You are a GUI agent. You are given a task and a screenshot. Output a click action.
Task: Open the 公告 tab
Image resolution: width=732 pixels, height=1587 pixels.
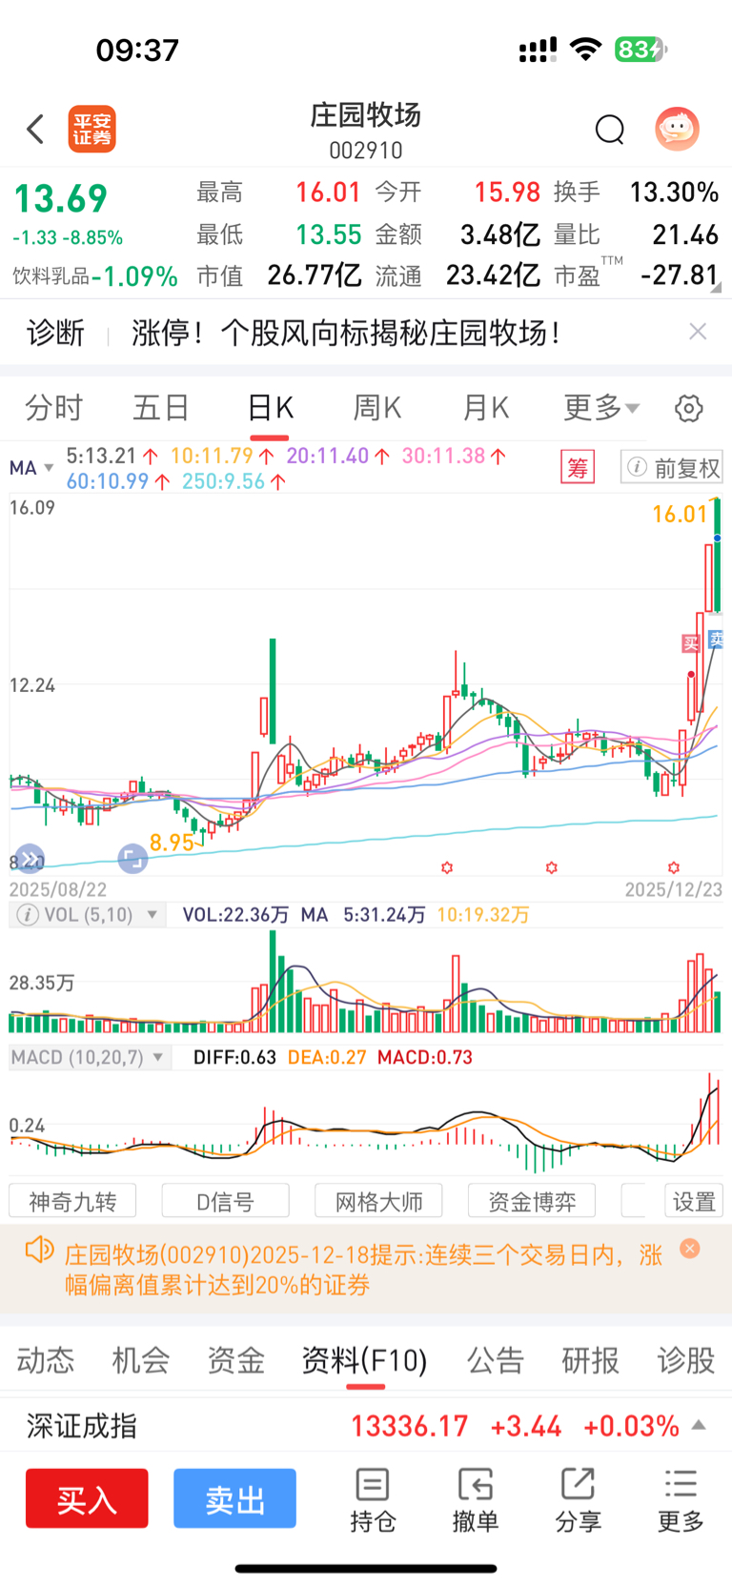coord(496,1360)
